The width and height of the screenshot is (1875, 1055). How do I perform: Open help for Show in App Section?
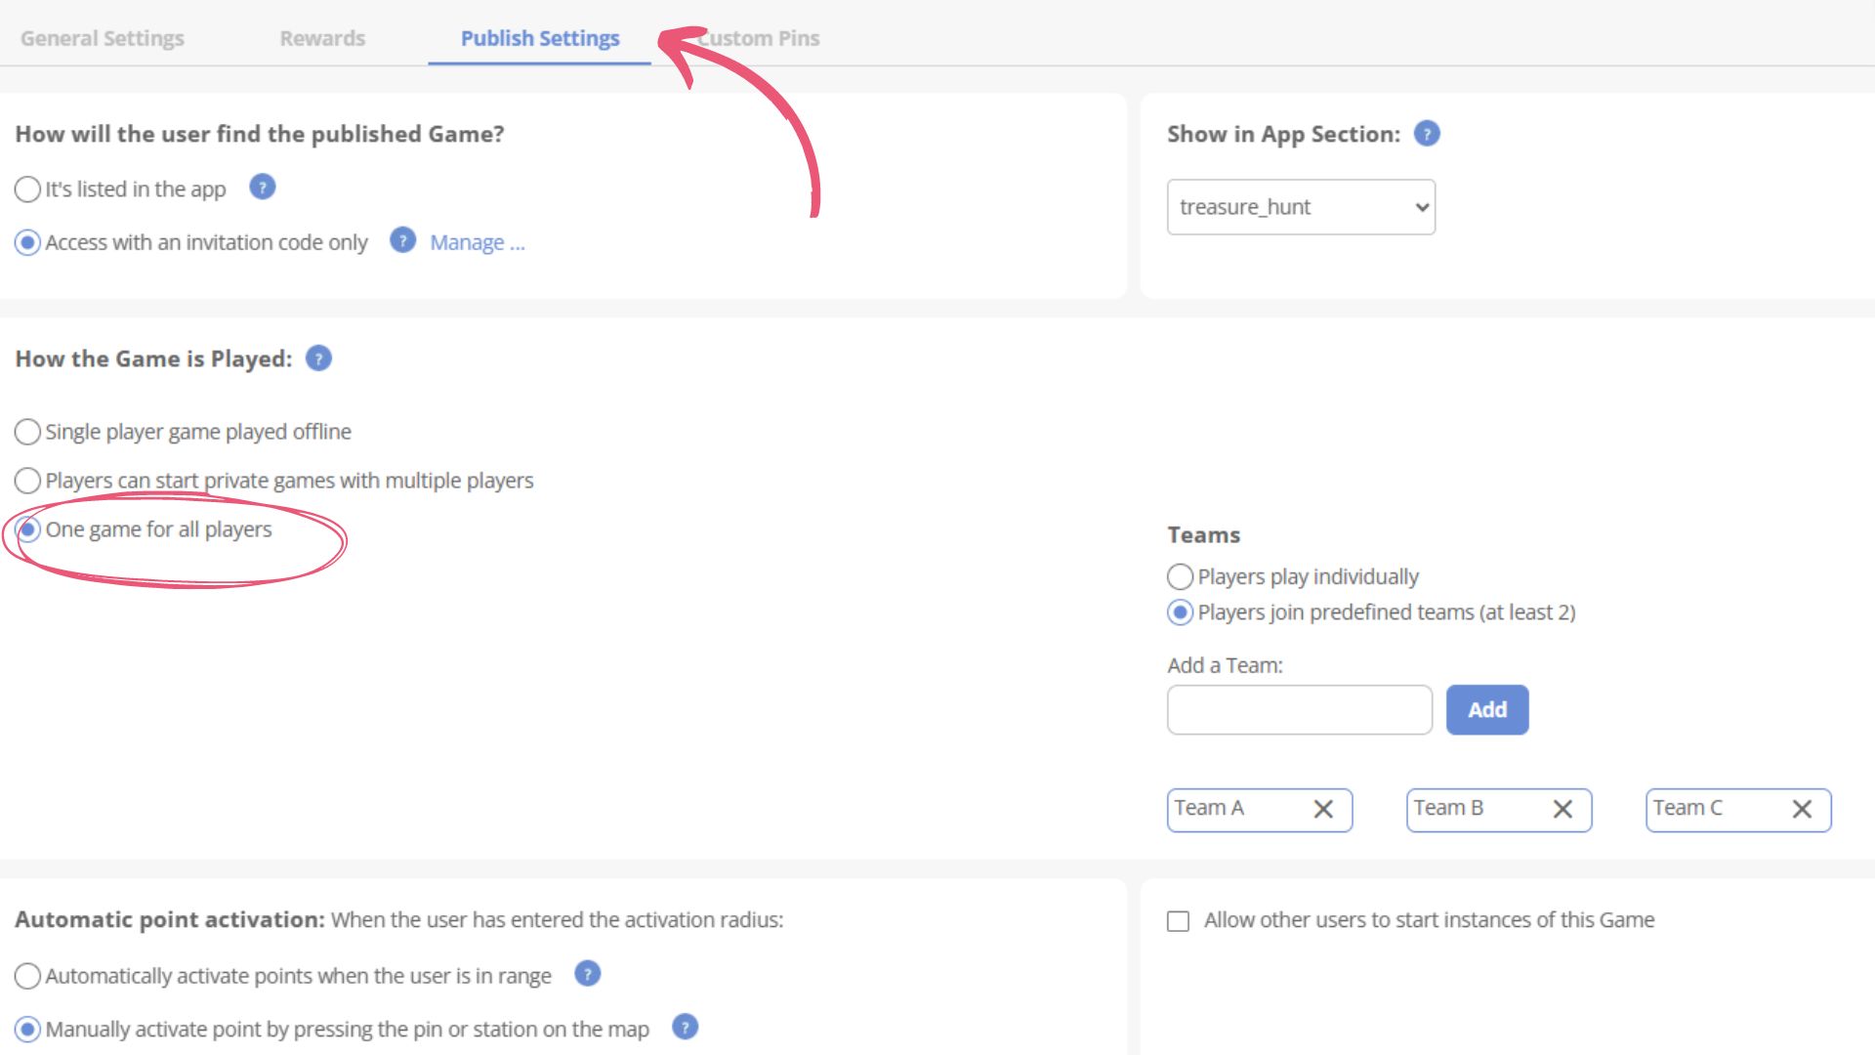coord(1427,134)
